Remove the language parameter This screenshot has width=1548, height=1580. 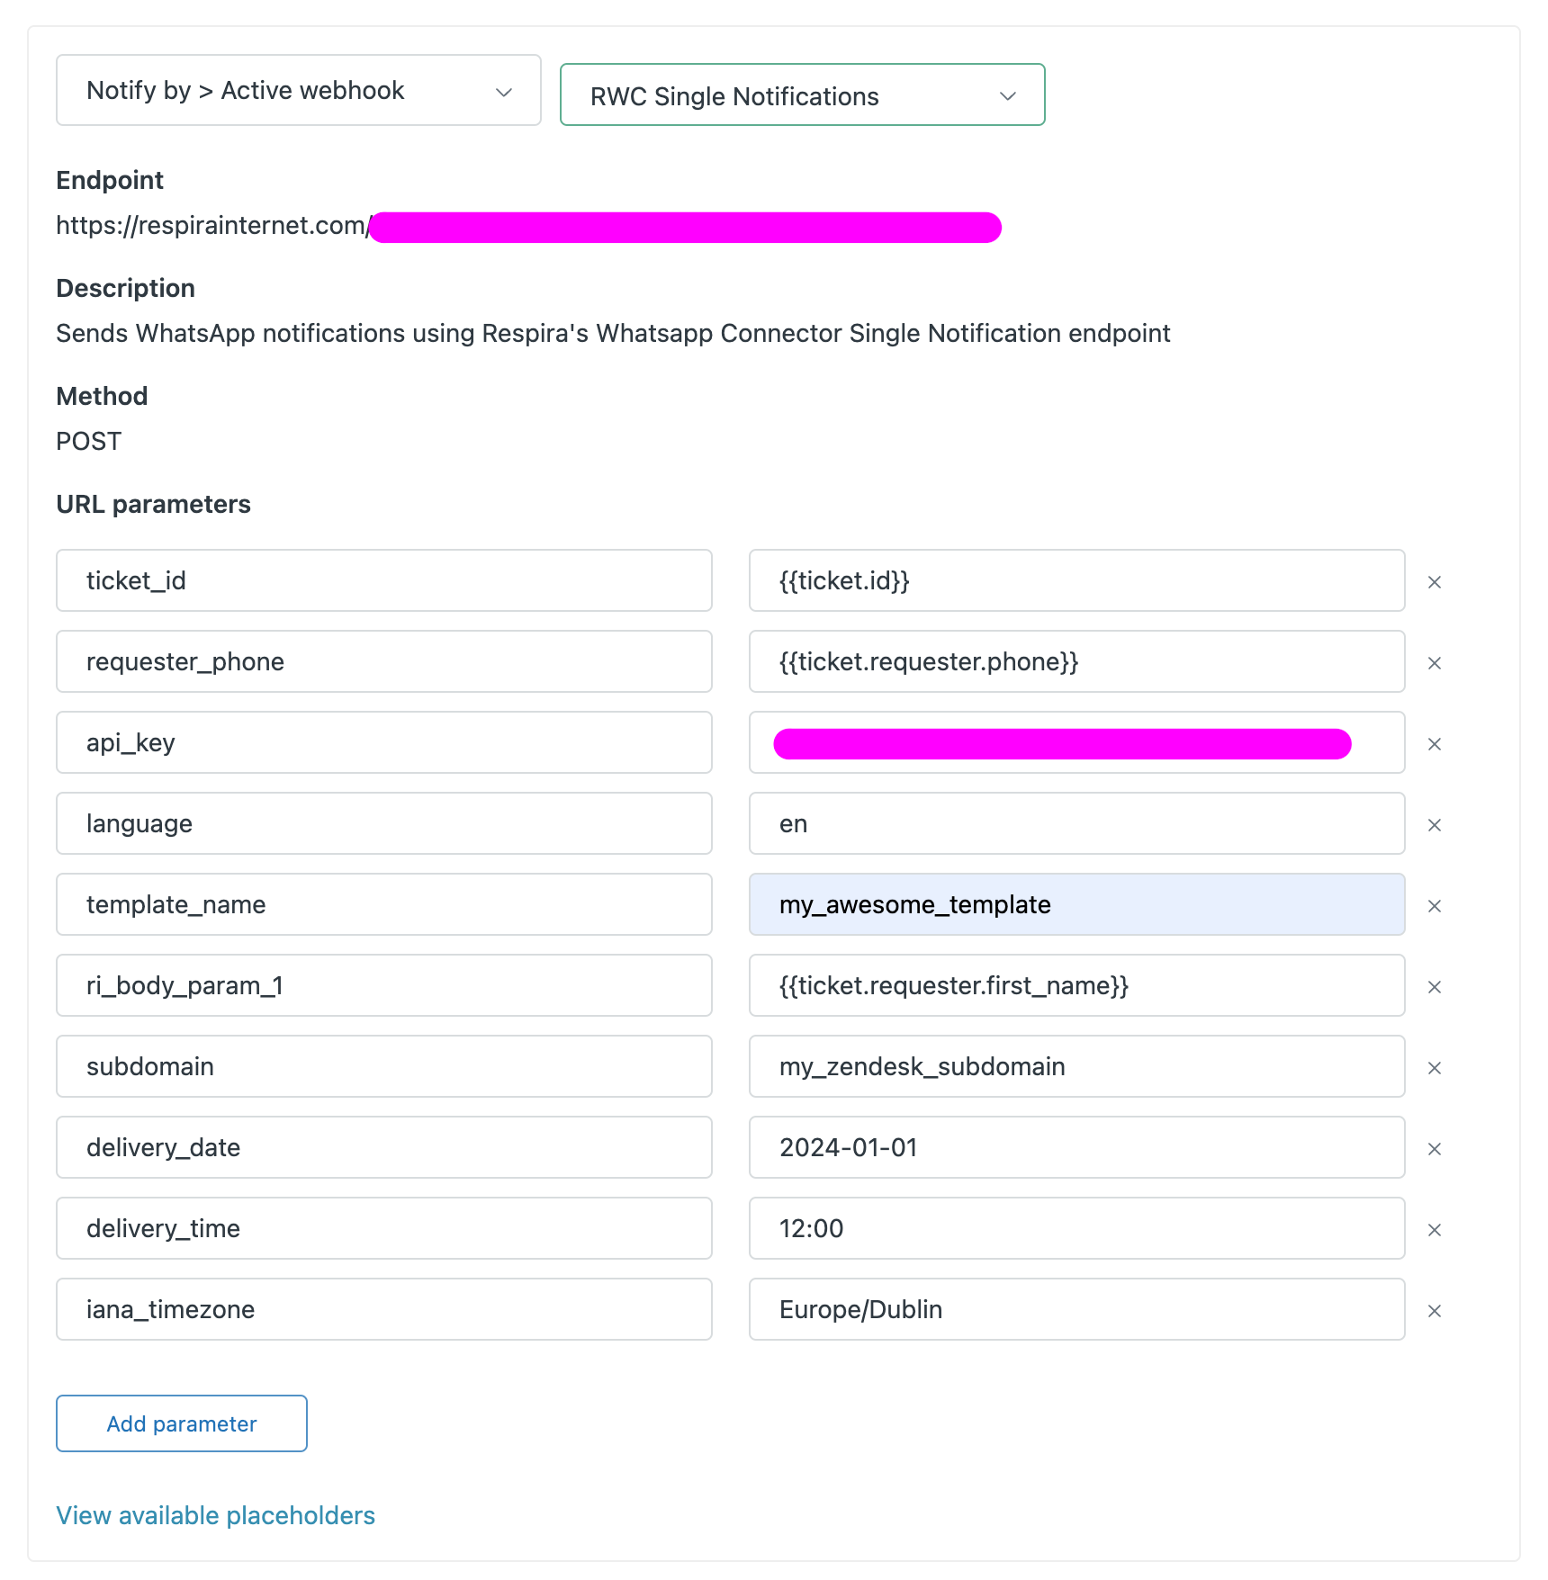[x=1434, y=825]
